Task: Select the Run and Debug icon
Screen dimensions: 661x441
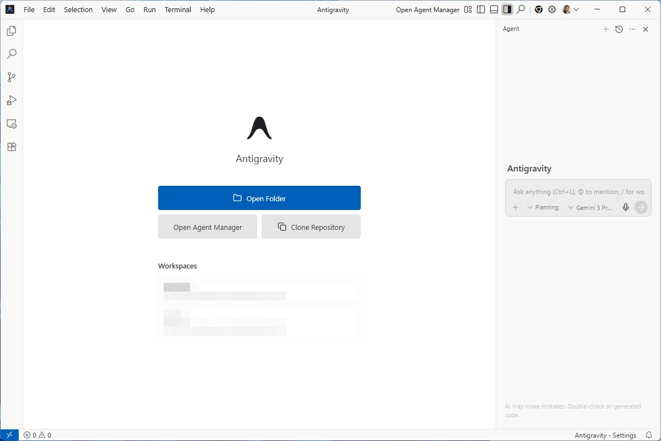Action: (11, 100)
